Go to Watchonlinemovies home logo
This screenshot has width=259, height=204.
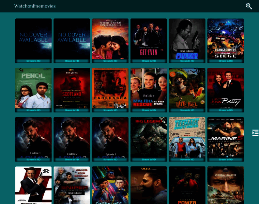coord(35,6)
